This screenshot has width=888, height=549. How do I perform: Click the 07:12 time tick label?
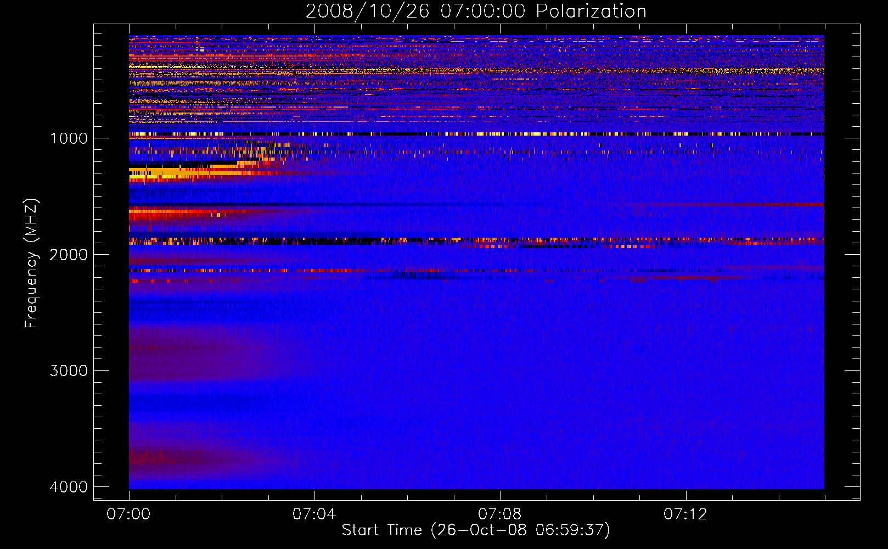pyautogui.click(x=685, y=514)
